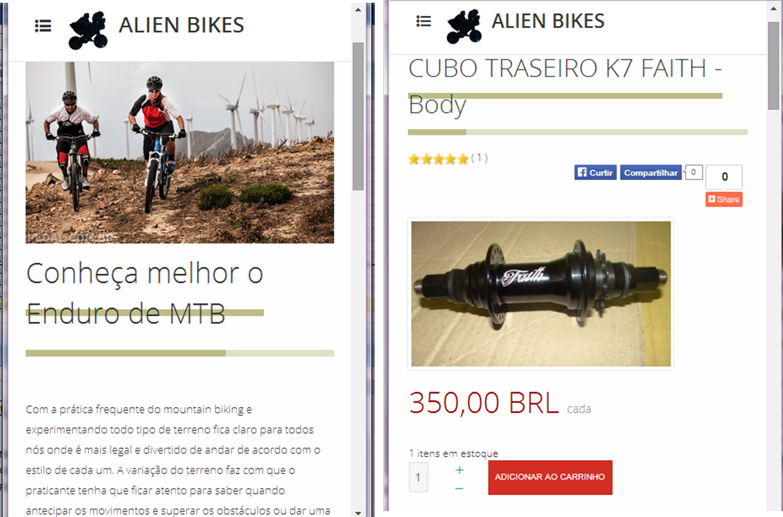This screenshot has width=783, height=517.
Task: Open the mountain bikers article image
Action: click(180, 153)
